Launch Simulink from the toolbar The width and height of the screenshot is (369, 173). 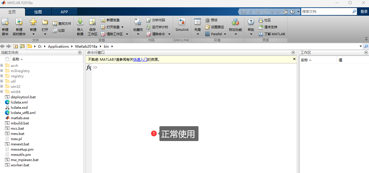182,25
